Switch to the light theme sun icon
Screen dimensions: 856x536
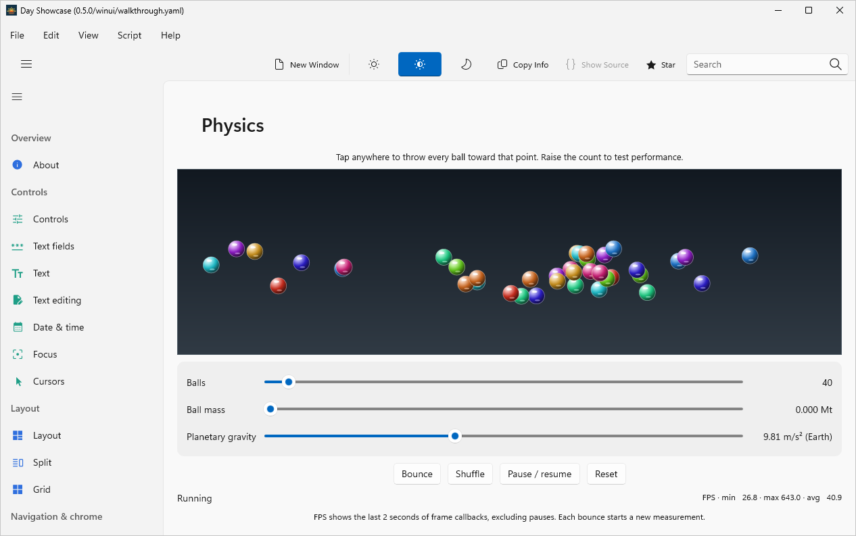[x=374, y=64]
